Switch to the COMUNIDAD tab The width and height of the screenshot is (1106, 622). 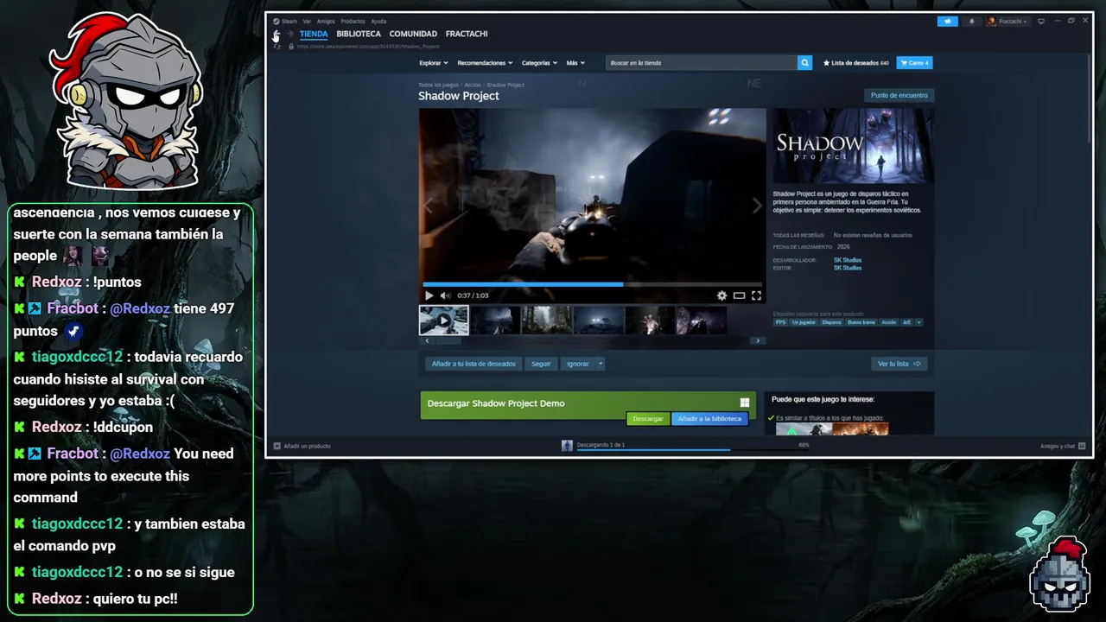click(413, 35)
